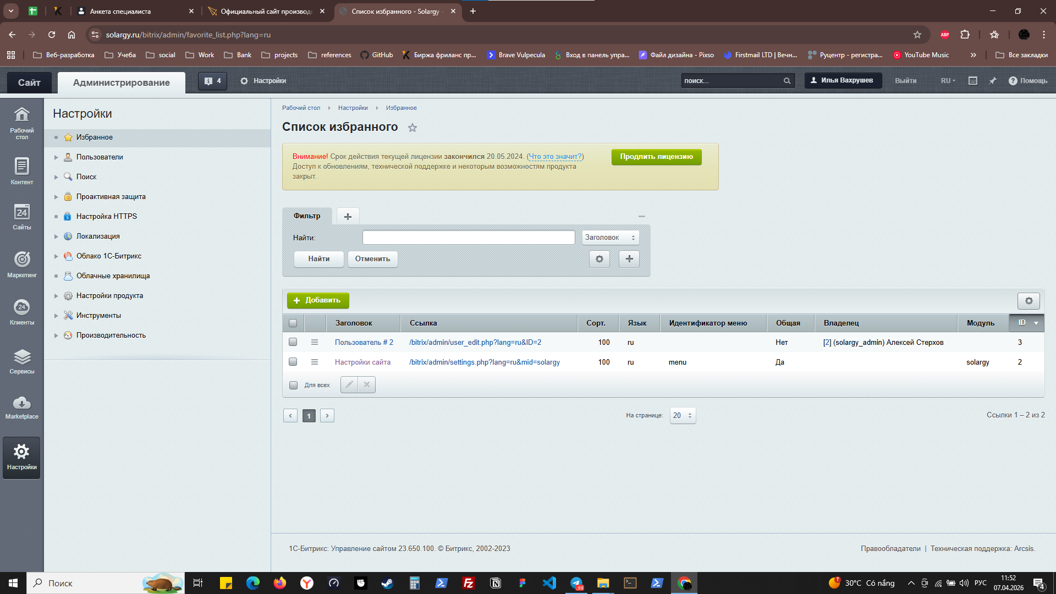Open FileZilla from the taskbar

(469, 583)
